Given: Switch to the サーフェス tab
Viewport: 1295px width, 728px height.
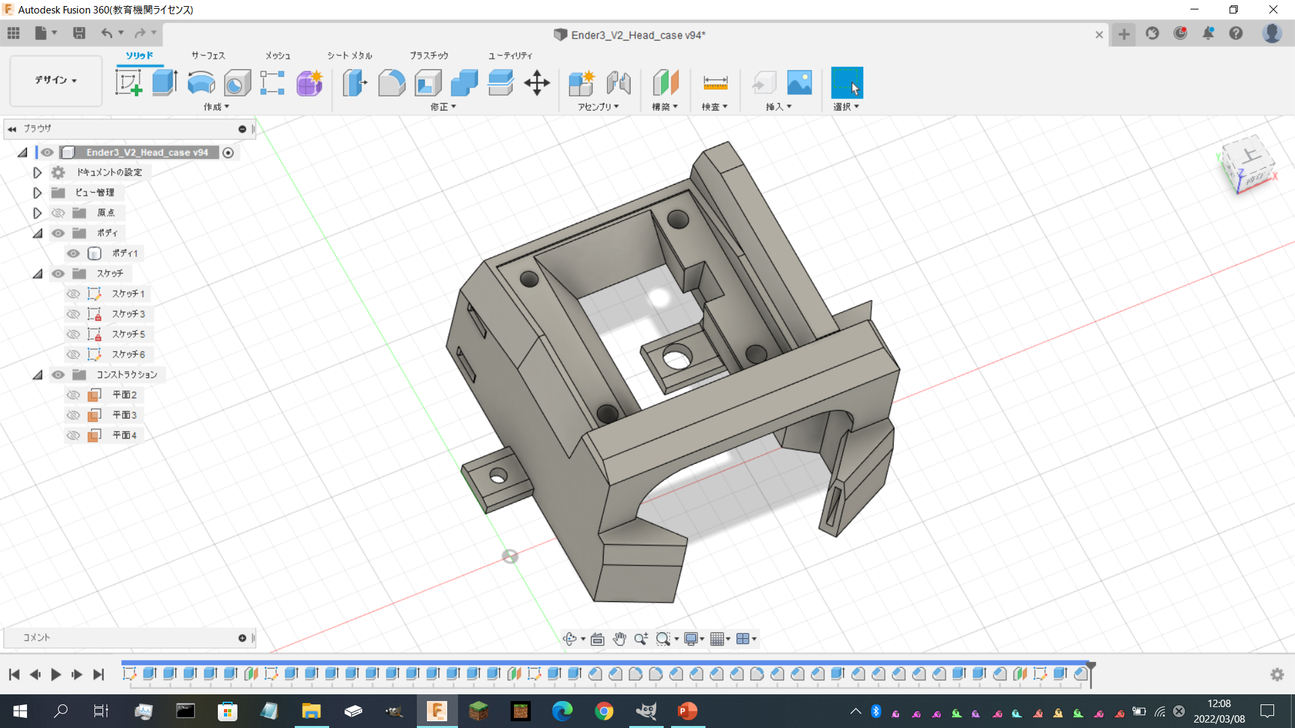Looking at the screenshot, I should (x=208, y=55).
